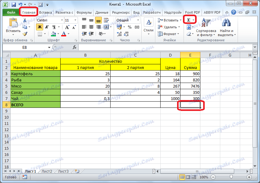The height and width of the screenshot is (183, 260).
Task: Click the Сортировка и фильтр icon
Action: tap(207, 22)
